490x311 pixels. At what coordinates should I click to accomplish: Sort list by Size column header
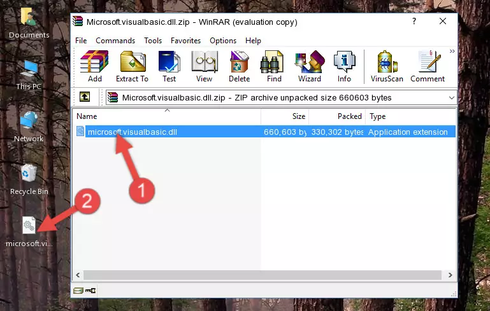[285, 116]
